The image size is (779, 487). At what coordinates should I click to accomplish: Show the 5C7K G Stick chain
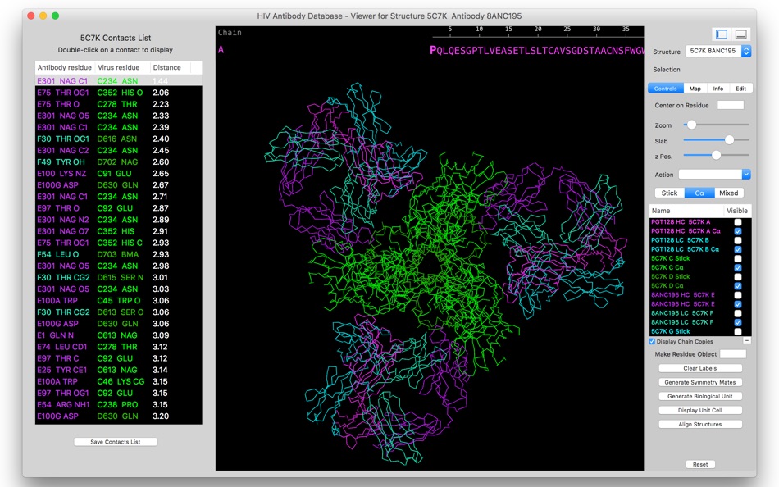tap(738, 331)
